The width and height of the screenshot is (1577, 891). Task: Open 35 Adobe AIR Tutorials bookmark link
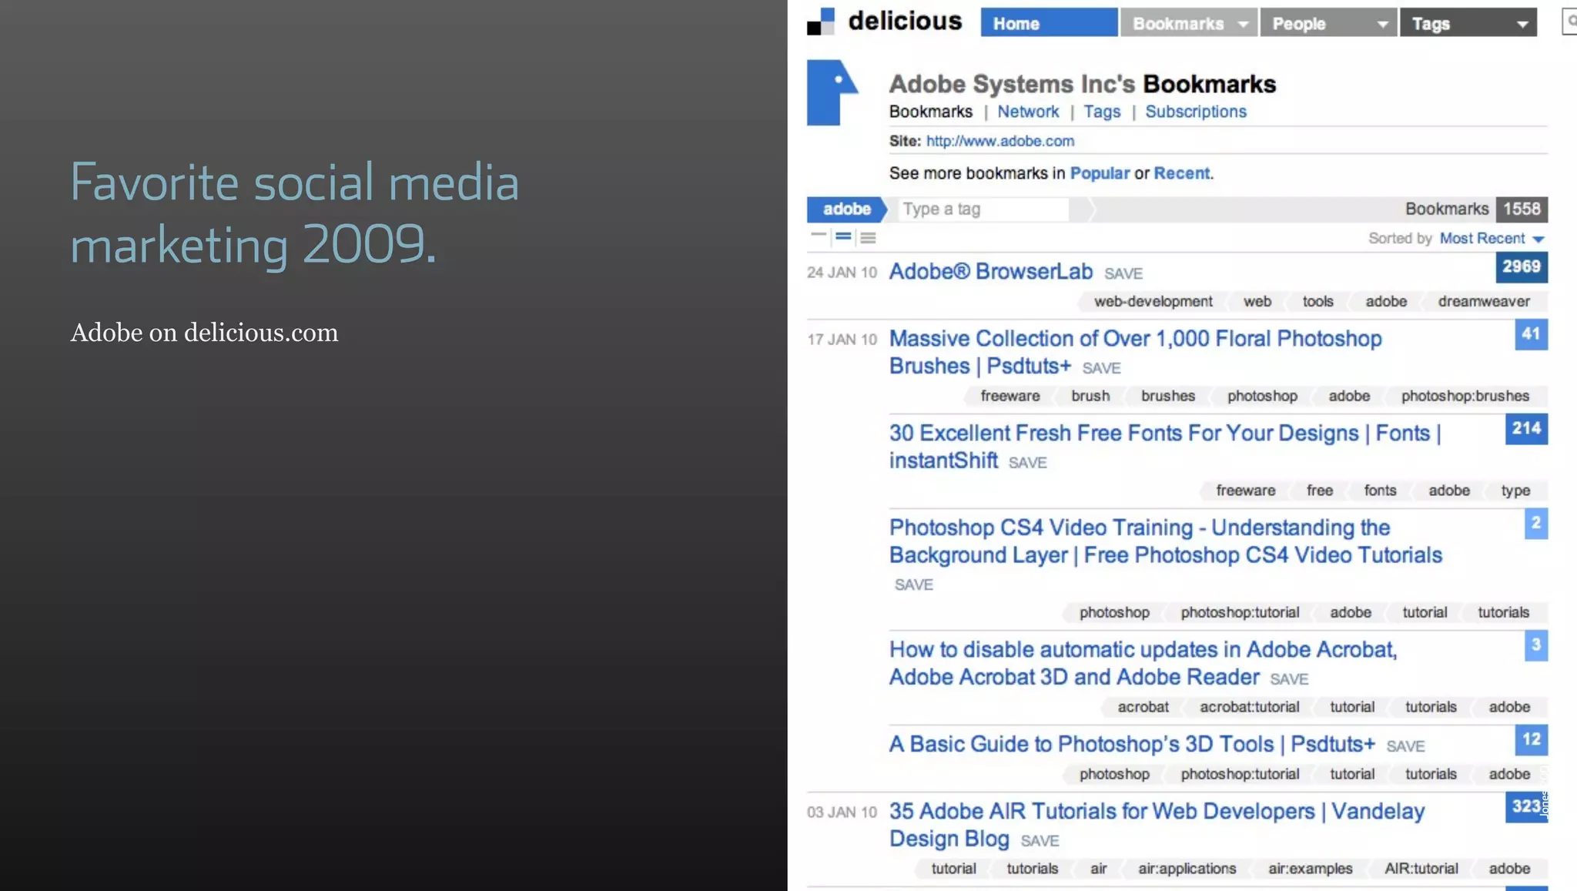[1157, 825]
